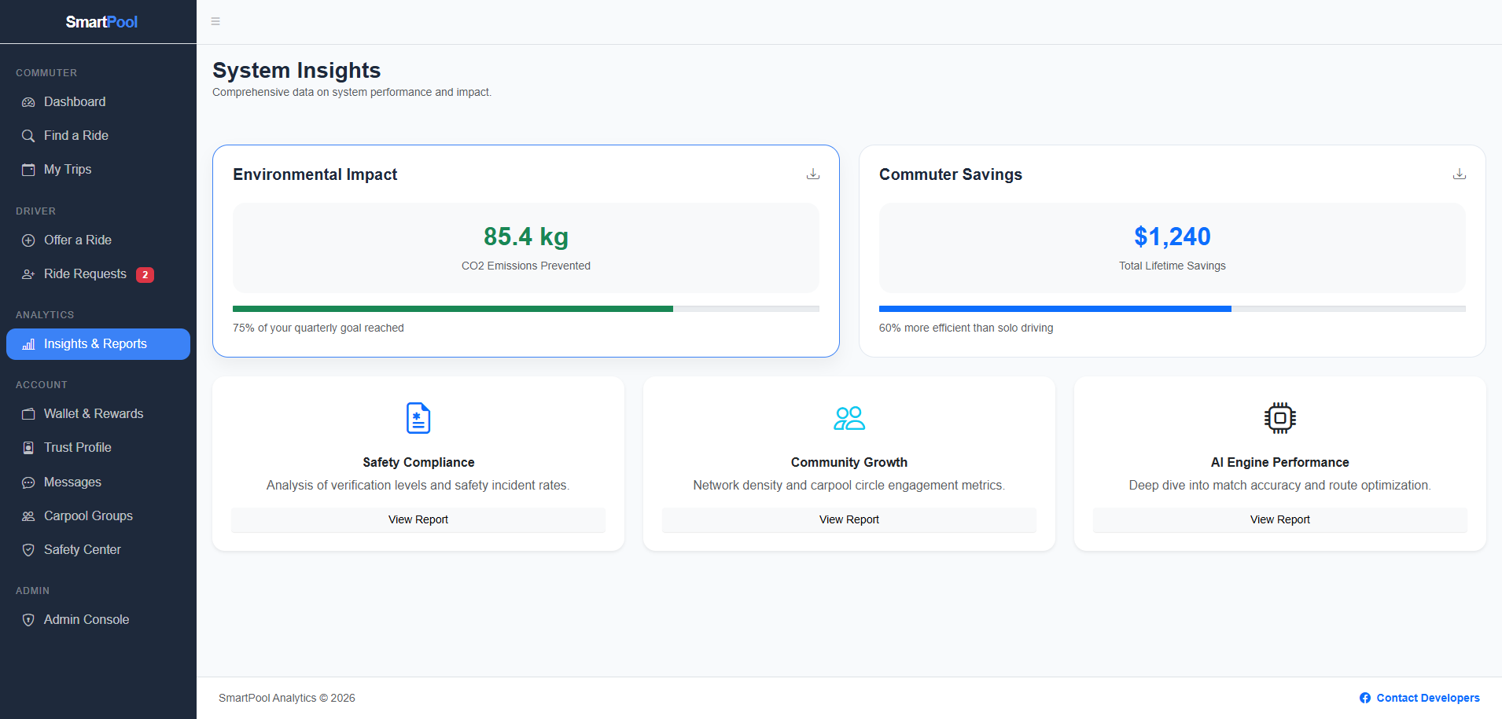Toggle the sidebar with the hamburger icon
The image size is (1502, 719).
[215, 21]
